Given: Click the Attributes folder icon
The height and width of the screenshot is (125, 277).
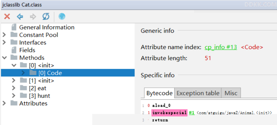Looking at the screenshot, I should [14, 103].
